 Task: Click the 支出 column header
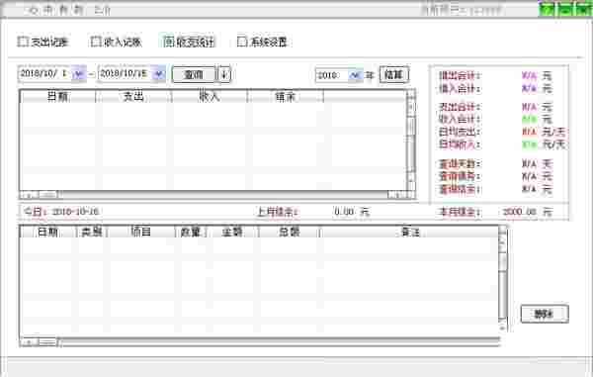click(x=133, y=97)
